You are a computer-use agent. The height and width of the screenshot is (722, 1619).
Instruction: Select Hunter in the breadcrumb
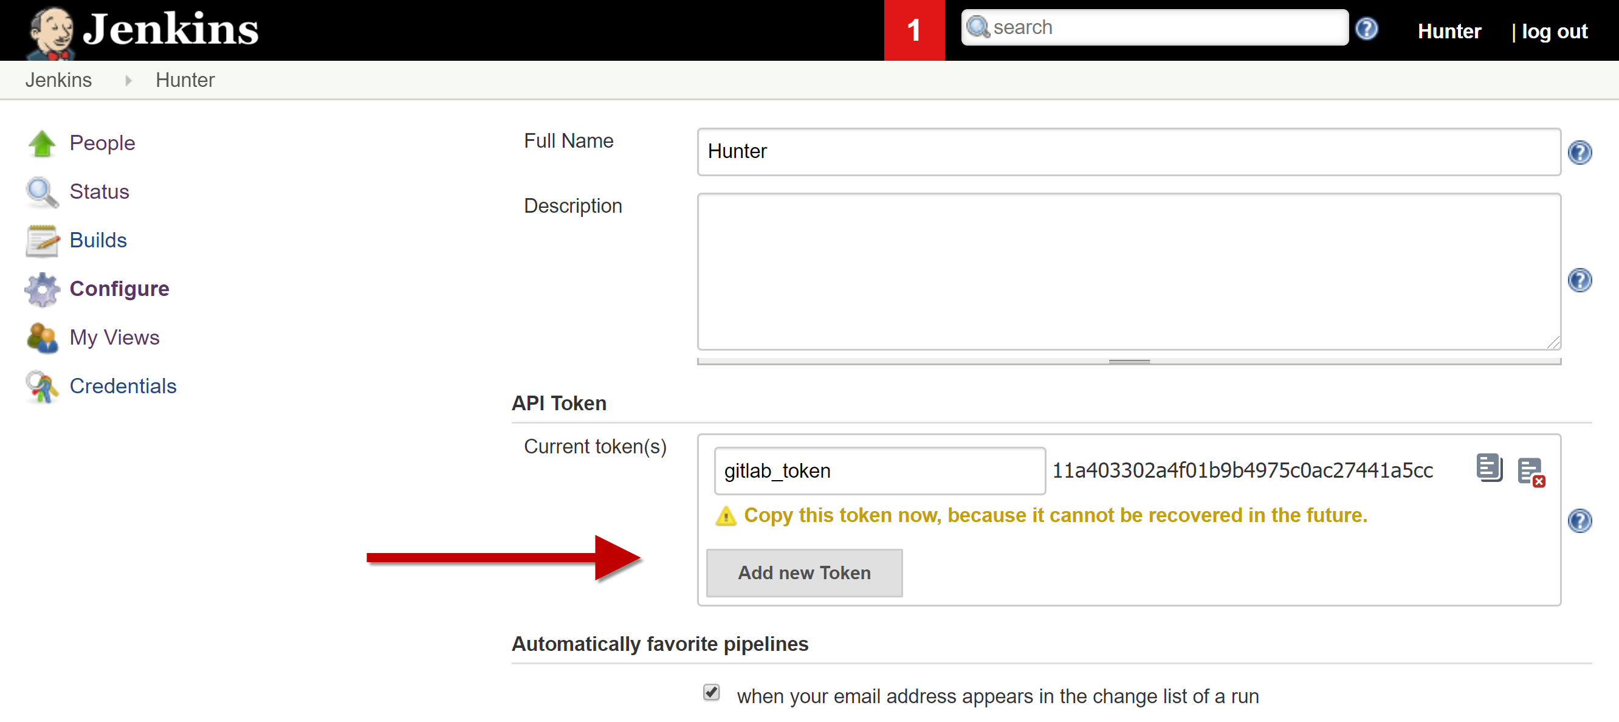tap(184, 80)
